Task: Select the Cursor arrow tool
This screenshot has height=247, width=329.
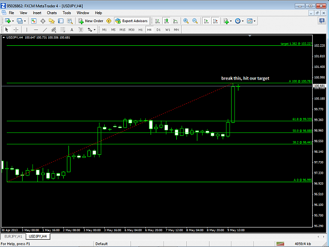Action: click(6, 30)
